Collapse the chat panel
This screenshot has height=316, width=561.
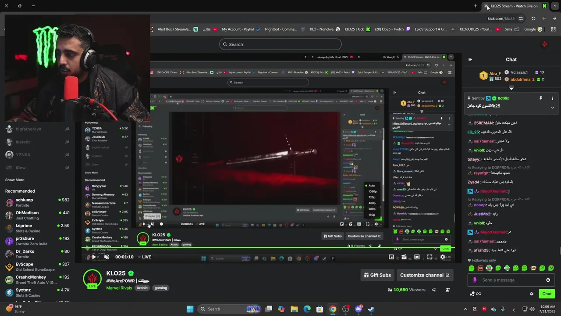[x=470, y=59]
